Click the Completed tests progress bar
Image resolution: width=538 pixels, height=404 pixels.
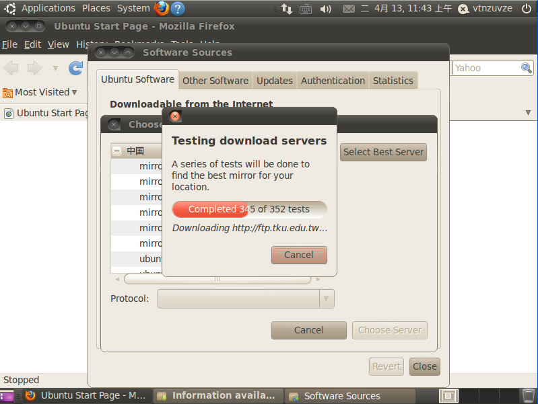[249, 209]
